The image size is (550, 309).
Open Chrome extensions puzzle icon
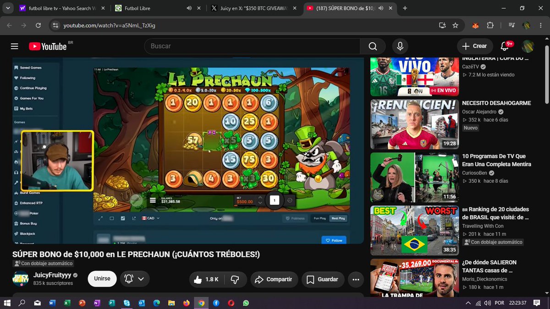[490, 25]
